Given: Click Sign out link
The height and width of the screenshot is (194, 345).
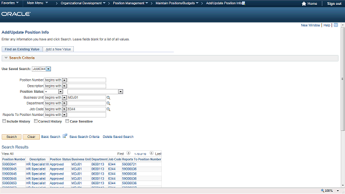Looking at the screenshot, I should point(334,4).
